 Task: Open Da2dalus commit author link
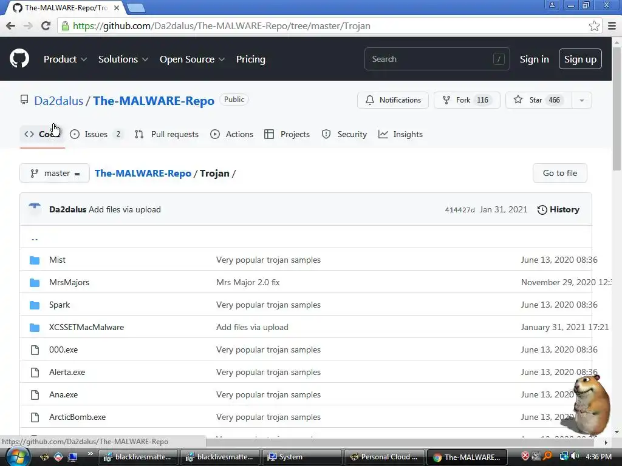coord(68,209)
